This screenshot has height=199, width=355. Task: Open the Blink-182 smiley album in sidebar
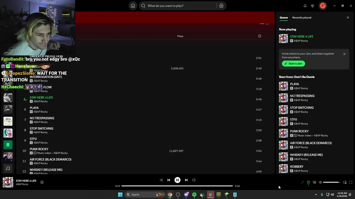click(x=8, y=133)
